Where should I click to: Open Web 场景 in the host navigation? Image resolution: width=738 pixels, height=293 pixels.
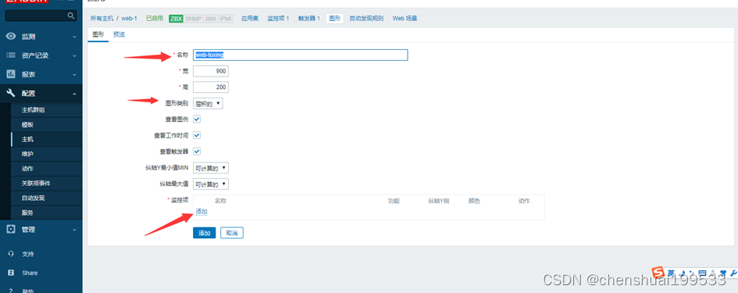[405, 19]
